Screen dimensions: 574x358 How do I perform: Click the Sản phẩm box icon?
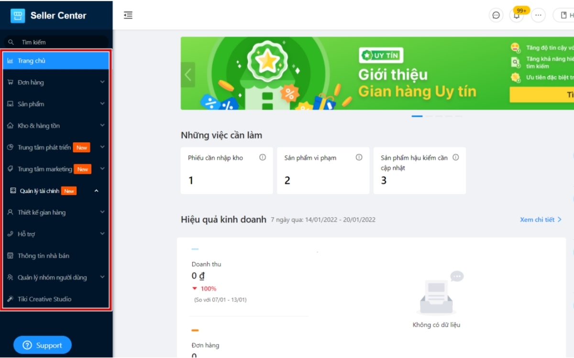tap(10, 104)
